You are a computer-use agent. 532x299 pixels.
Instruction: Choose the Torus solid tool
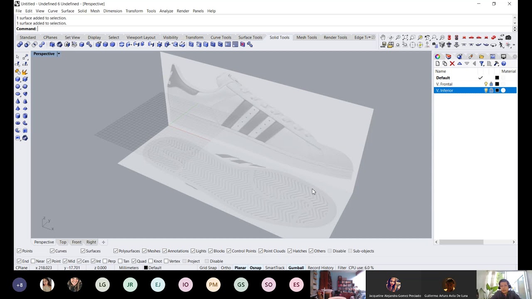click(17, 123)
